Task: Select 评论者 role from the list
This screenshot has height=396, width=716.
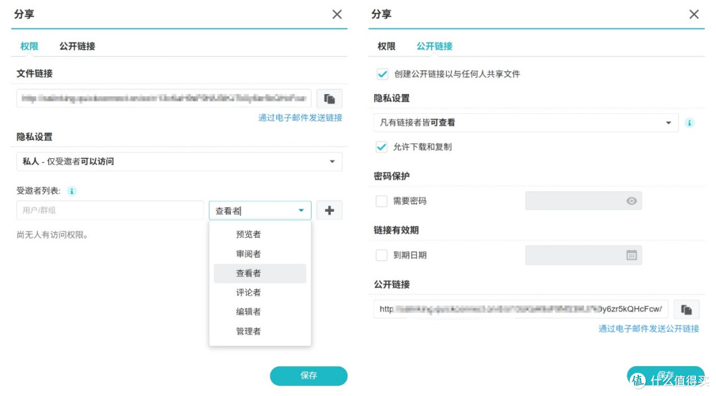Action: click(260, 293)
